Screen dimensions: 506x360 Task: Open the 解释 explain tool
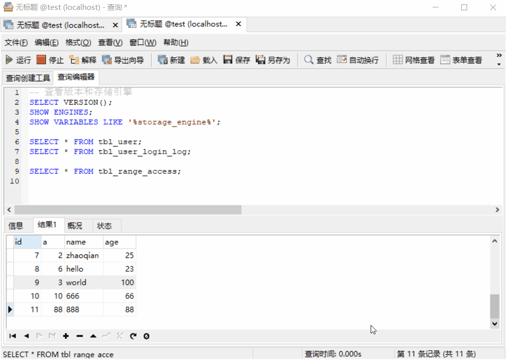[83, 60]
